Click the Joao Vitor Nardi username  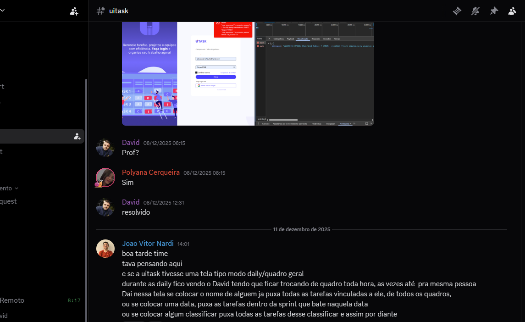click(147, 244)
